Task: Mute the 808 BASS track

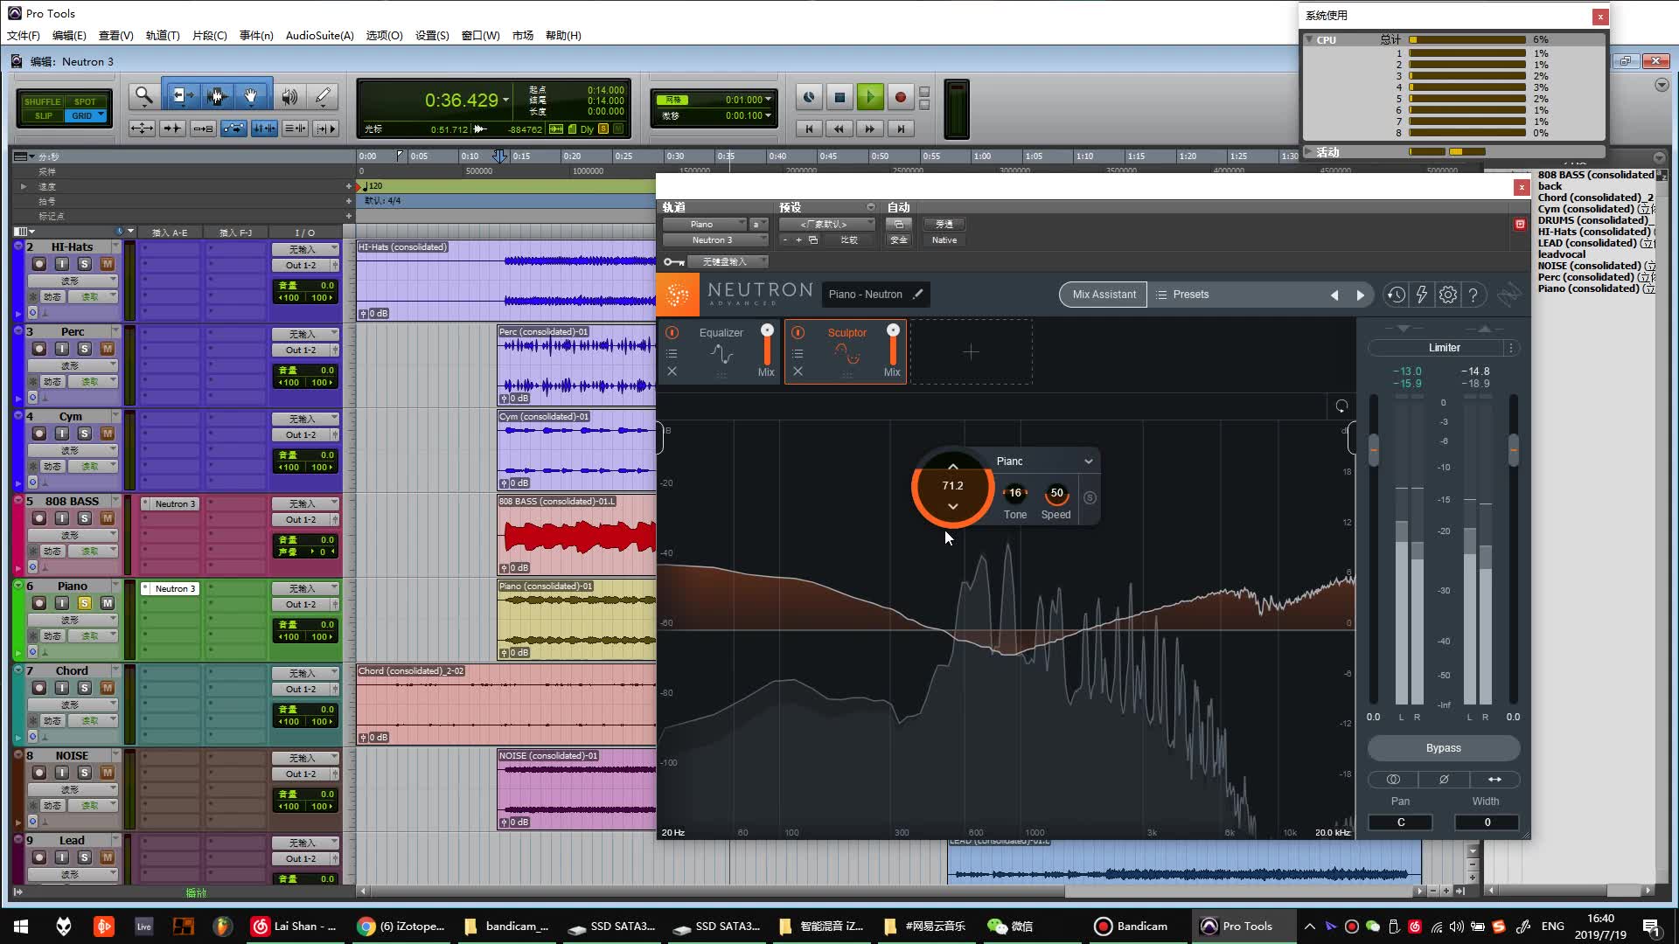Action: pos(107,518)
